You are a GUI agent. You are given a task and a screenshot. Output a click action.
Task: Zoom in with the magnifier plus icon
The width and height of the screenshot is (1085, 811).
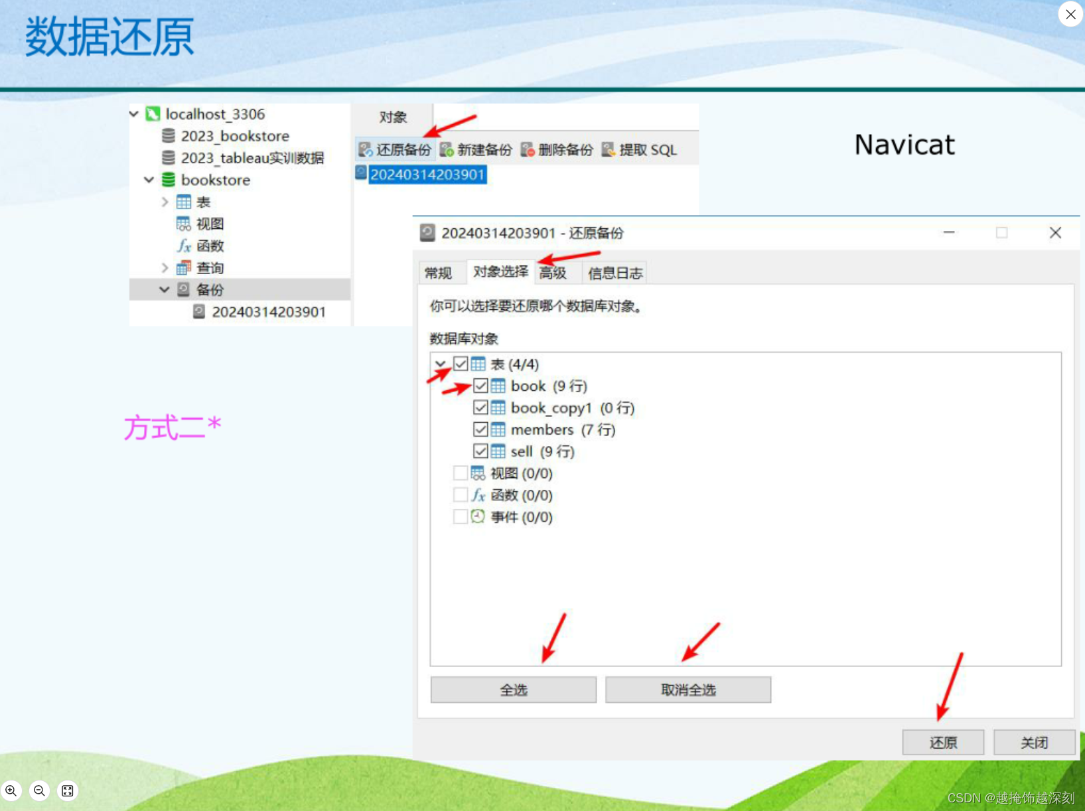pos(11,790)
